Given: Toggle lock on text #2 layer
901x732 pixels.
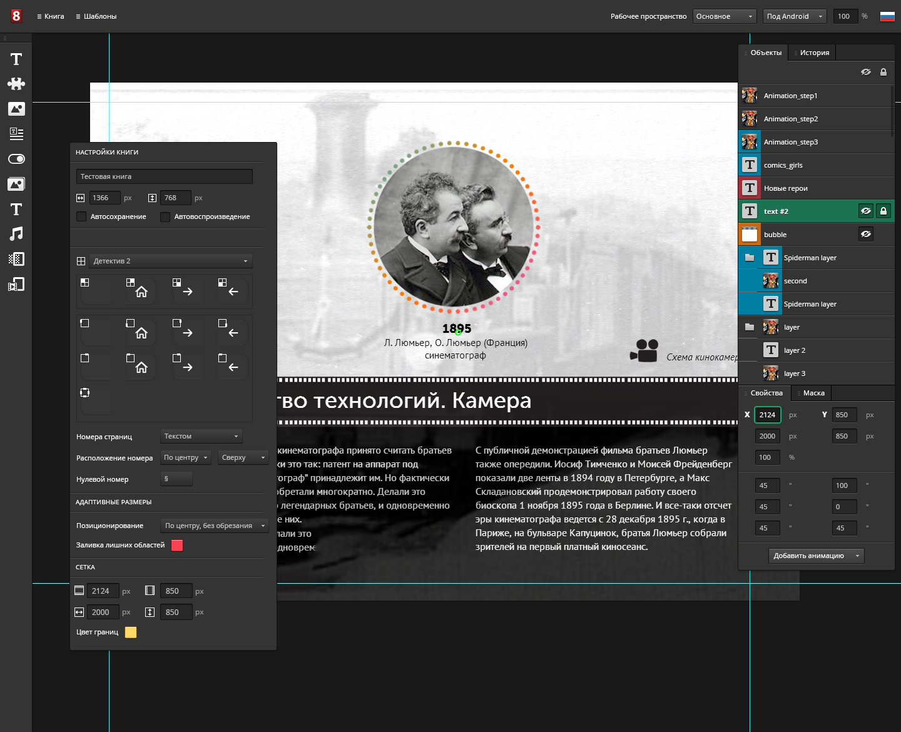Looking at the screenshot, I should click(883, 211).
